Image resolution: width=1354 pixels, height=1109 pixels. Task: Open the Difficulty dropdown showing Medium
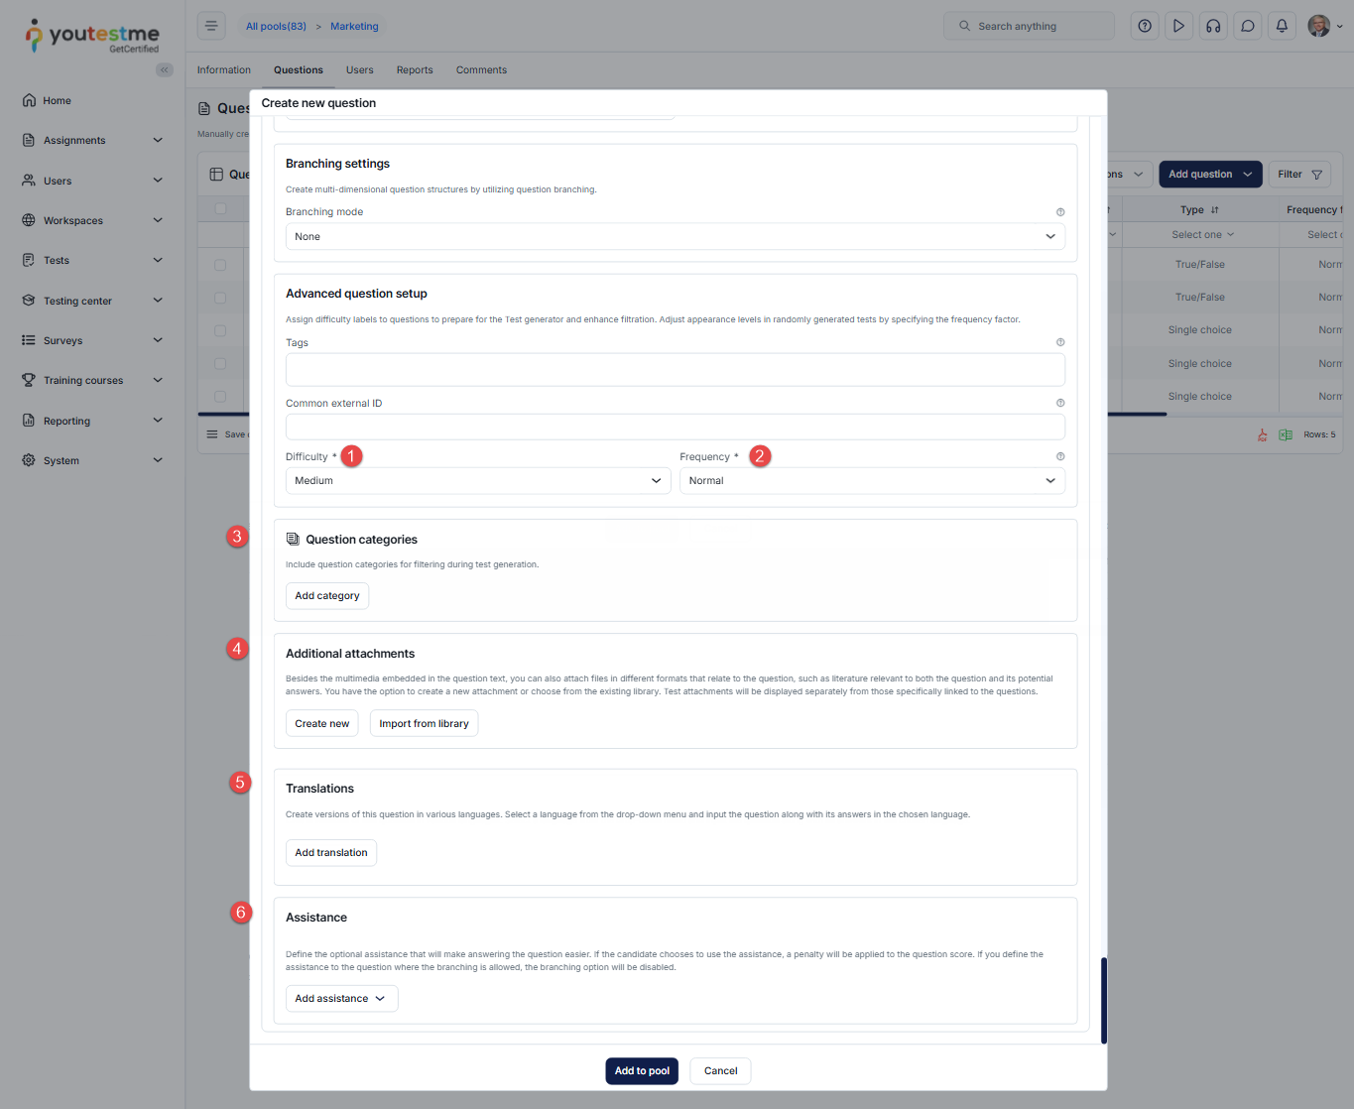point(478,480)
